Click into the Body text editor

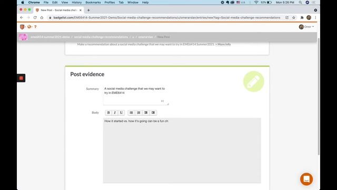(x=182, y=150)
